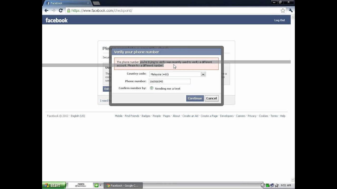Image resolution: width=337 pixels, height=189 pixels.
Task: Click the Nero Search taskbar box
Action: click(x=80, y=185)
